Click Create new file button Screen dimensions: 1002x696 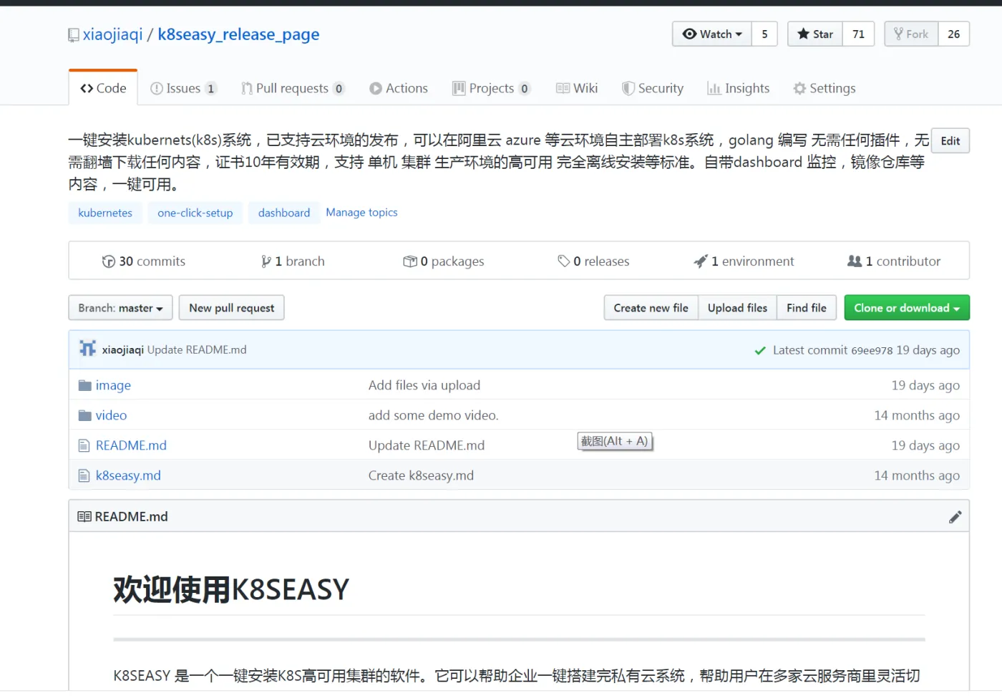[x=651, y=308]
